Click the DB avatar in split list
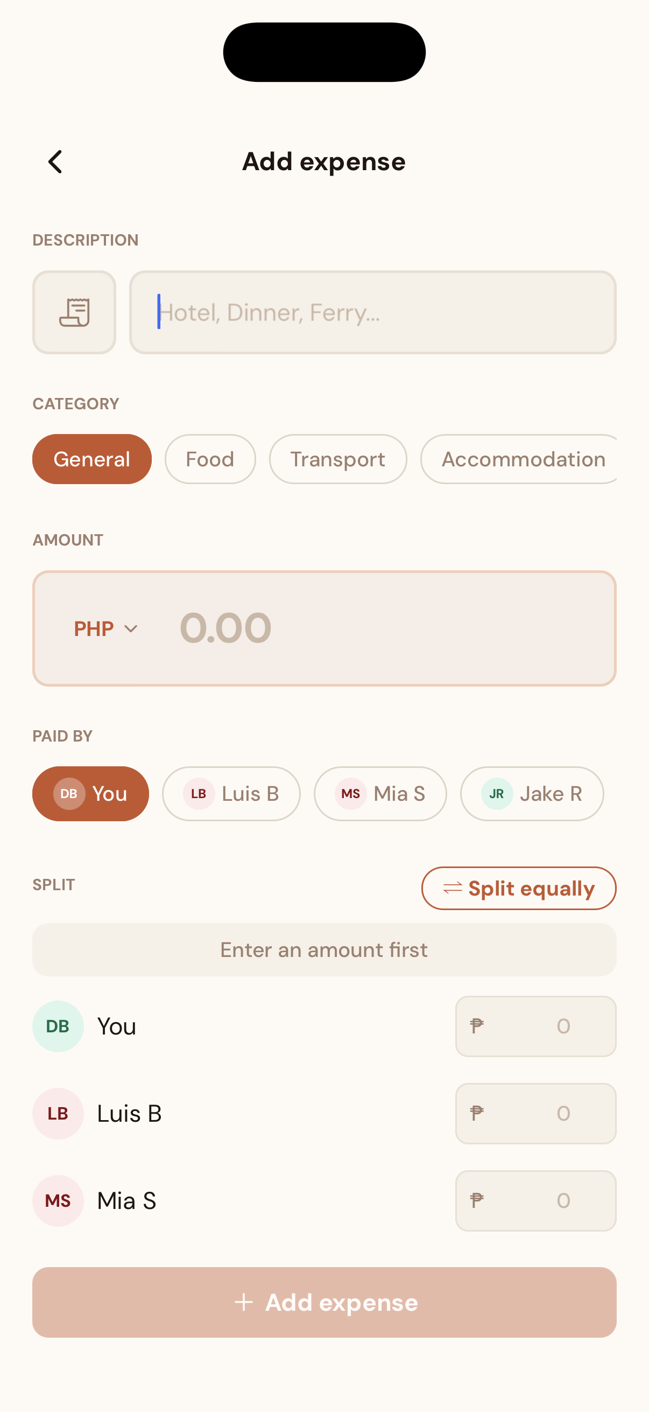Viewport: 649px width, 1412px height. click(58, 1026)
